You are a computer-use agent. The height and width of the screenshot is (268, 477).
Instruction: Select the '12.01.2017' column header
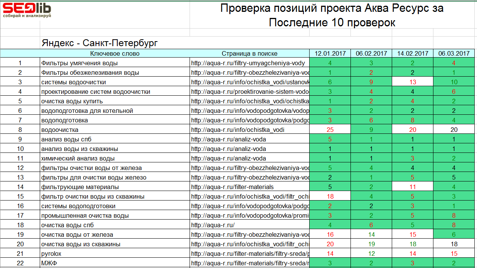click(329, 53)
